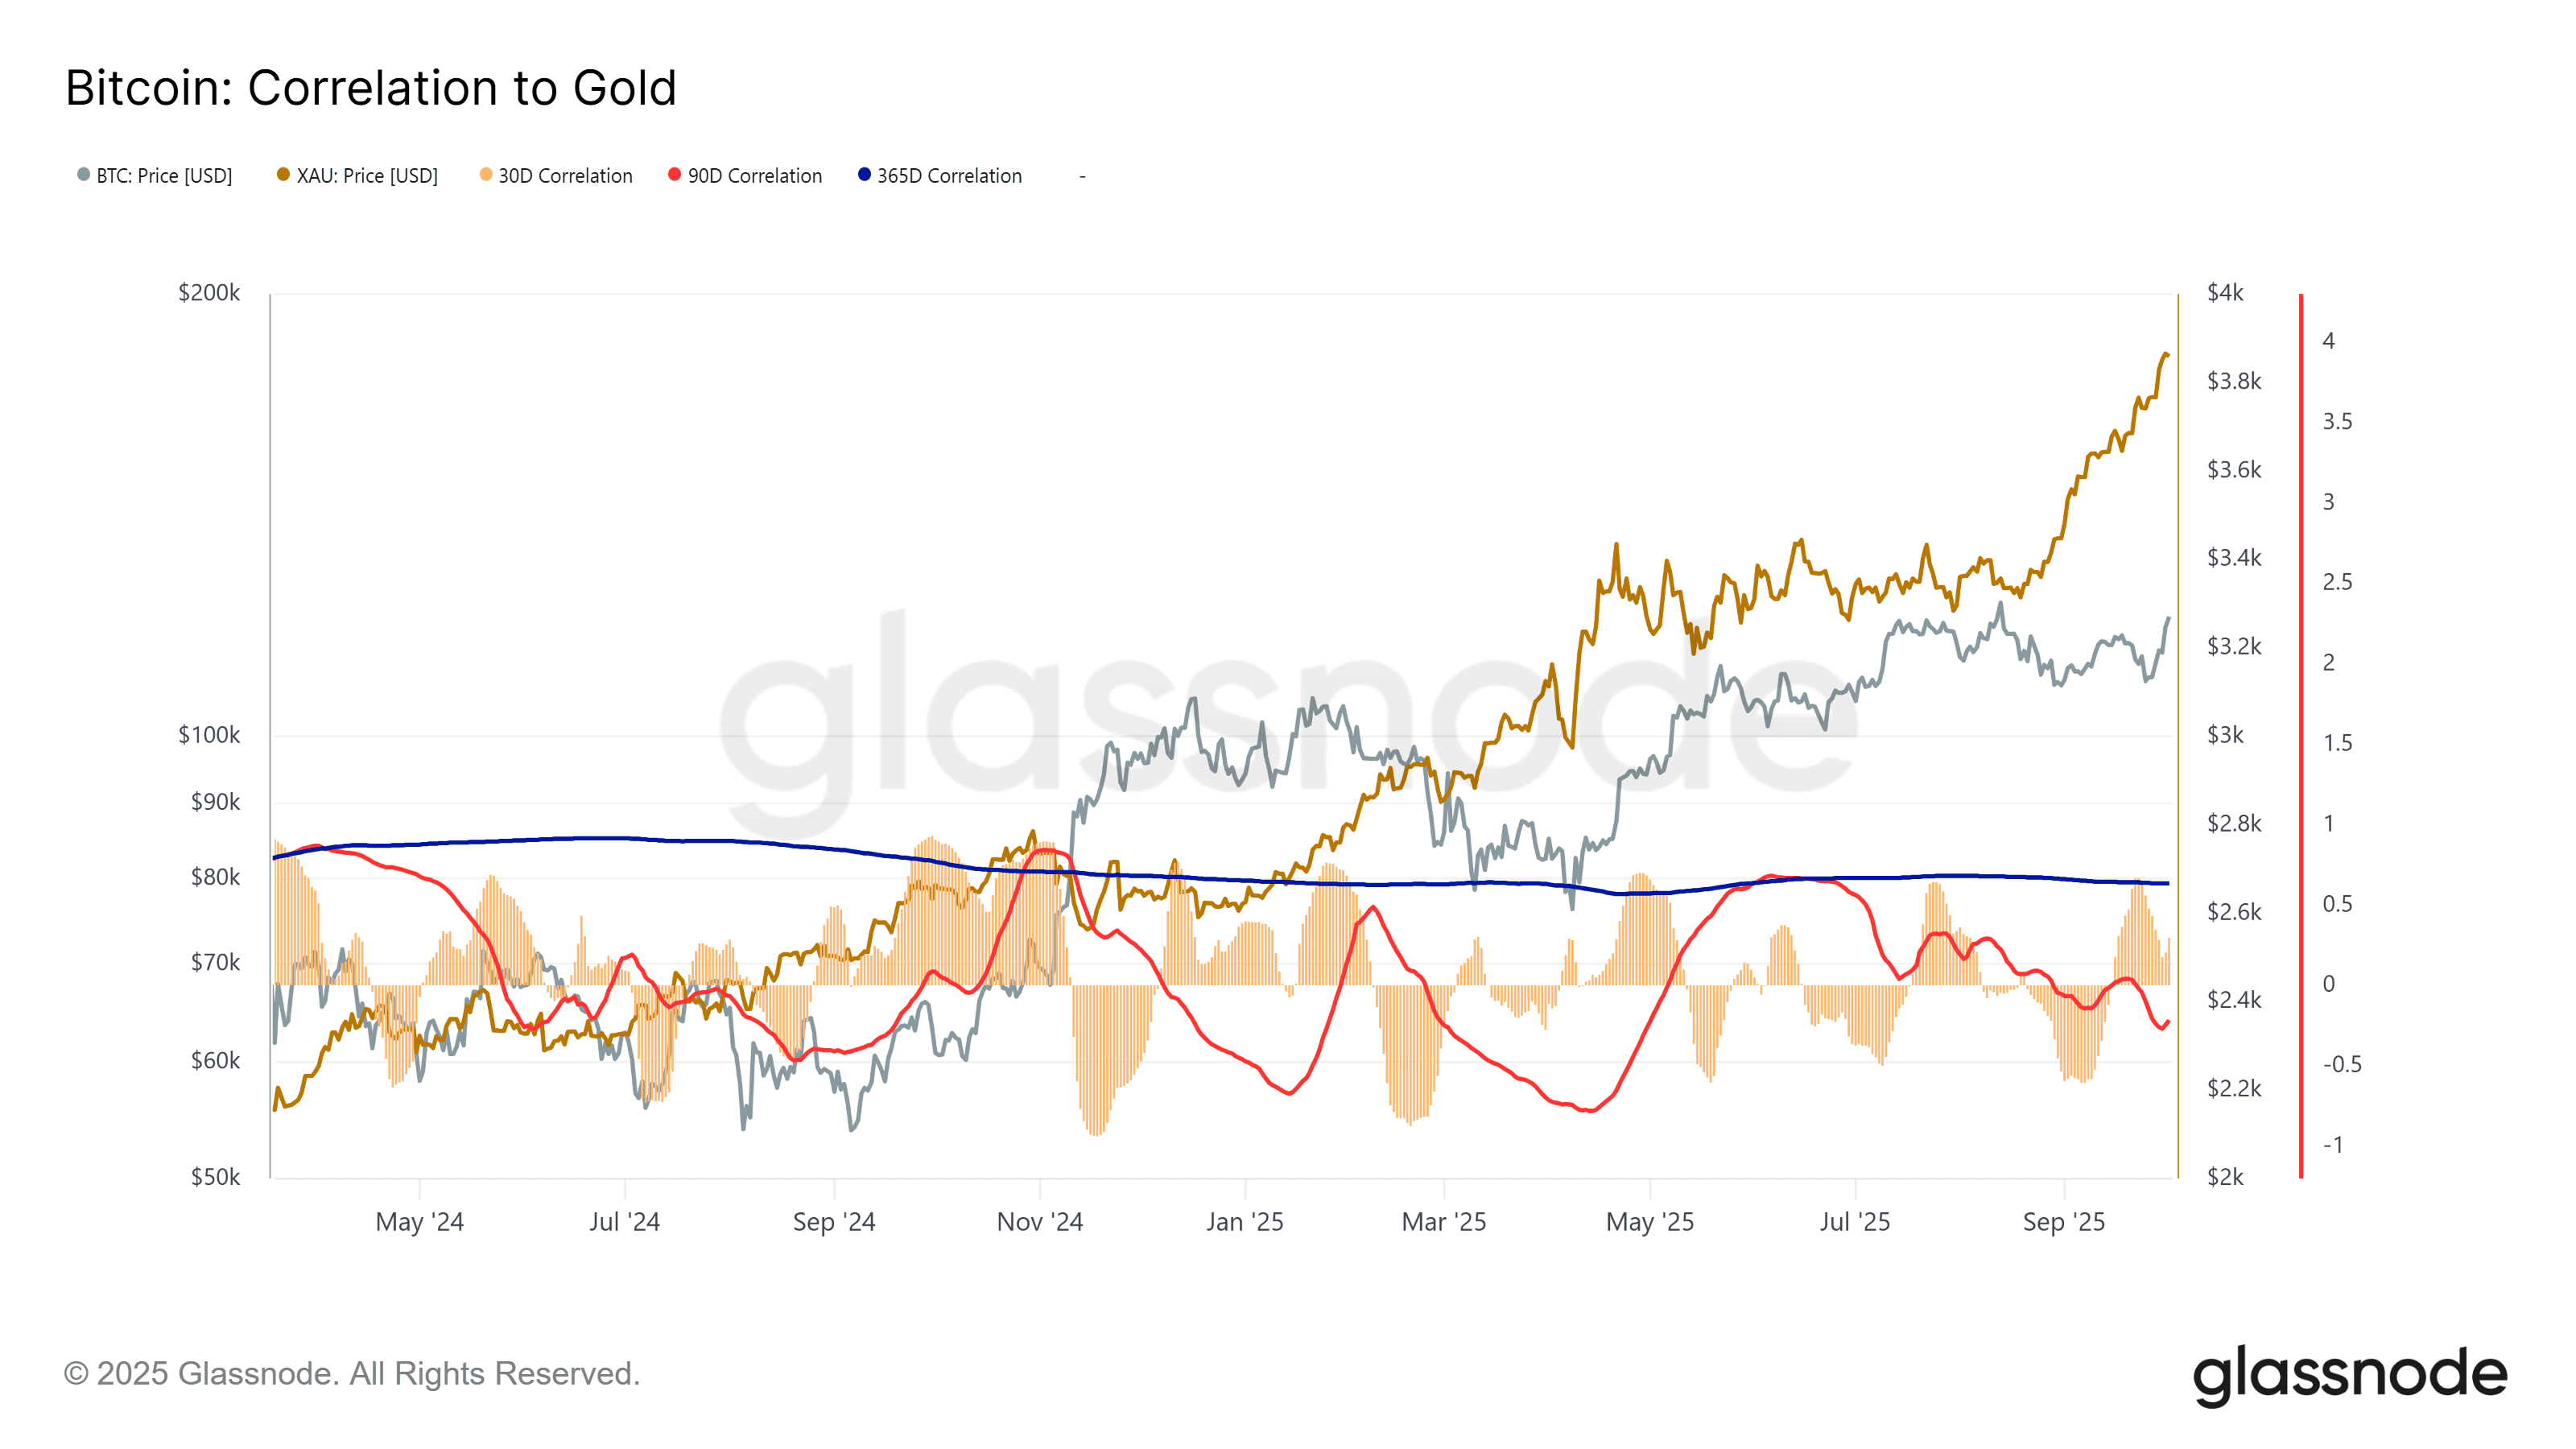
Task: Click the Bitcoin: Correlation to Gold title
Action: pos(371,88)
